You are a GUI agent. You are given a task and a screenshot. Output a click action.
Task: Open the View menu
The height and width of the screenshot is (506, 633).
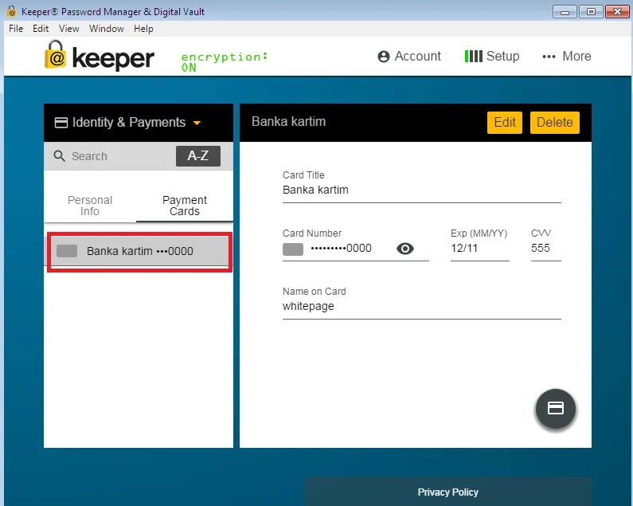(68, 29)
